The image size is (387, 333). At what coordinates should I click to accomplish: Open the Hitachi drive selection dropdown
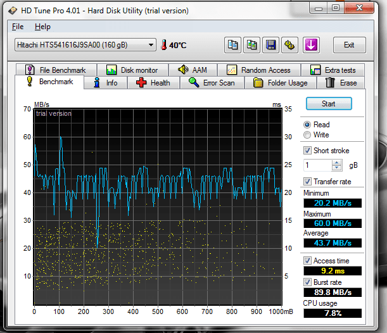84,45
